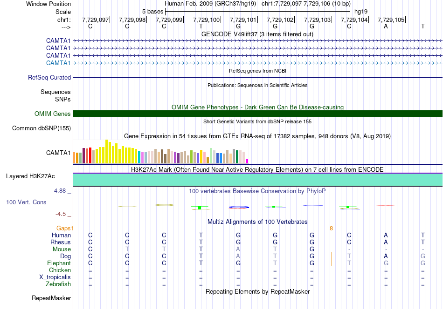Click the light-blue CAMTA1 transcript arrow line
The image size is (443, 309).
click(x=257, y=63)
